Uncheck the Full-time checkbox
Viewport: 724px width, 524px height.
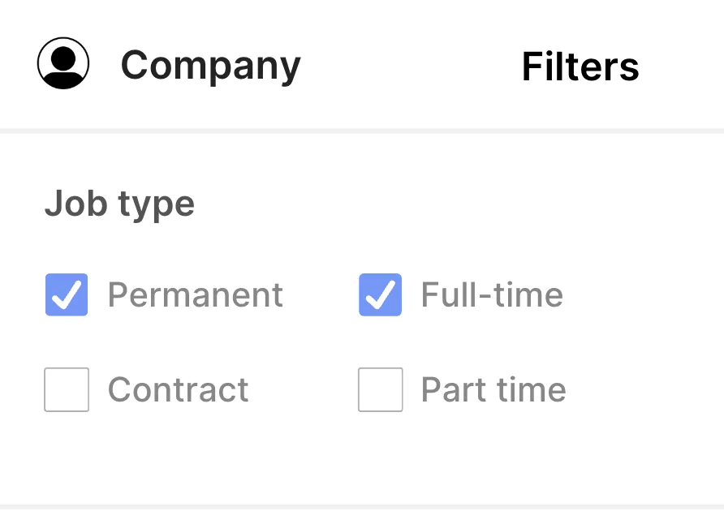[x=380, y=295]
